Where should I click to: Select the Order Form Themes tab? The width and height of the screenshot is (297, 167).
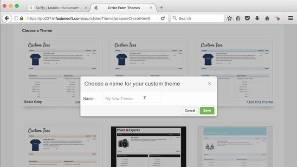[123, 8]
